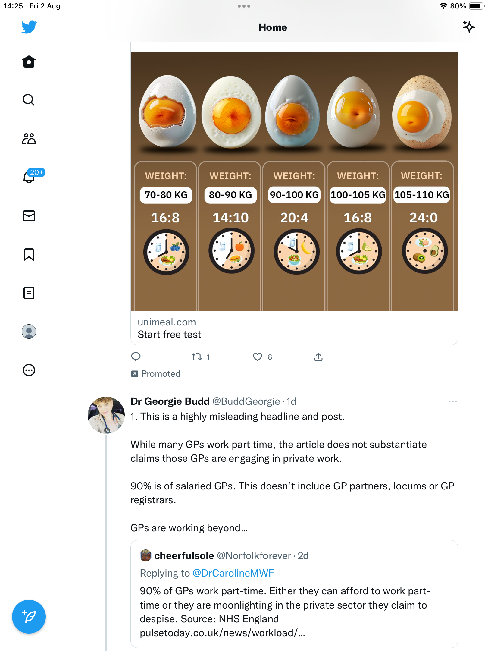Open Lists icon in sidebar

coord(29,293)
